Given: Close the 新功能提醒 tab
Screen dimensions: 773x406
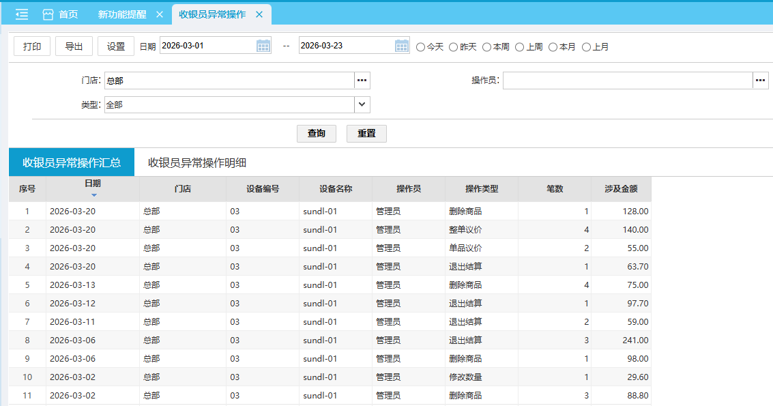Looking at the screenshot, I should tap(160, 14).
